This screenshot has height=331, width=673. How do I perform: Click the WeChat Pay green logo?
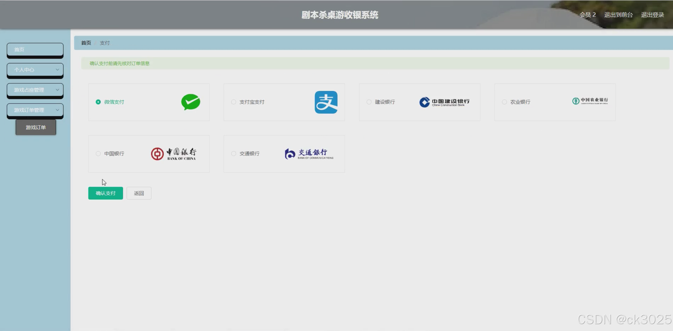click(191, 102)
